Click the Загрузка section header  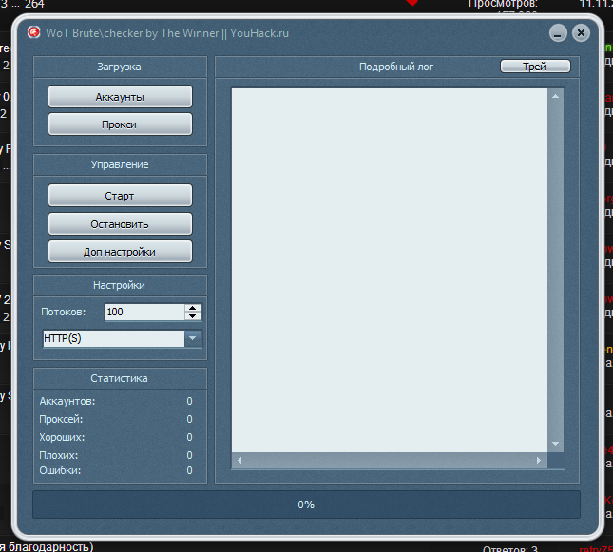point(119,67)
